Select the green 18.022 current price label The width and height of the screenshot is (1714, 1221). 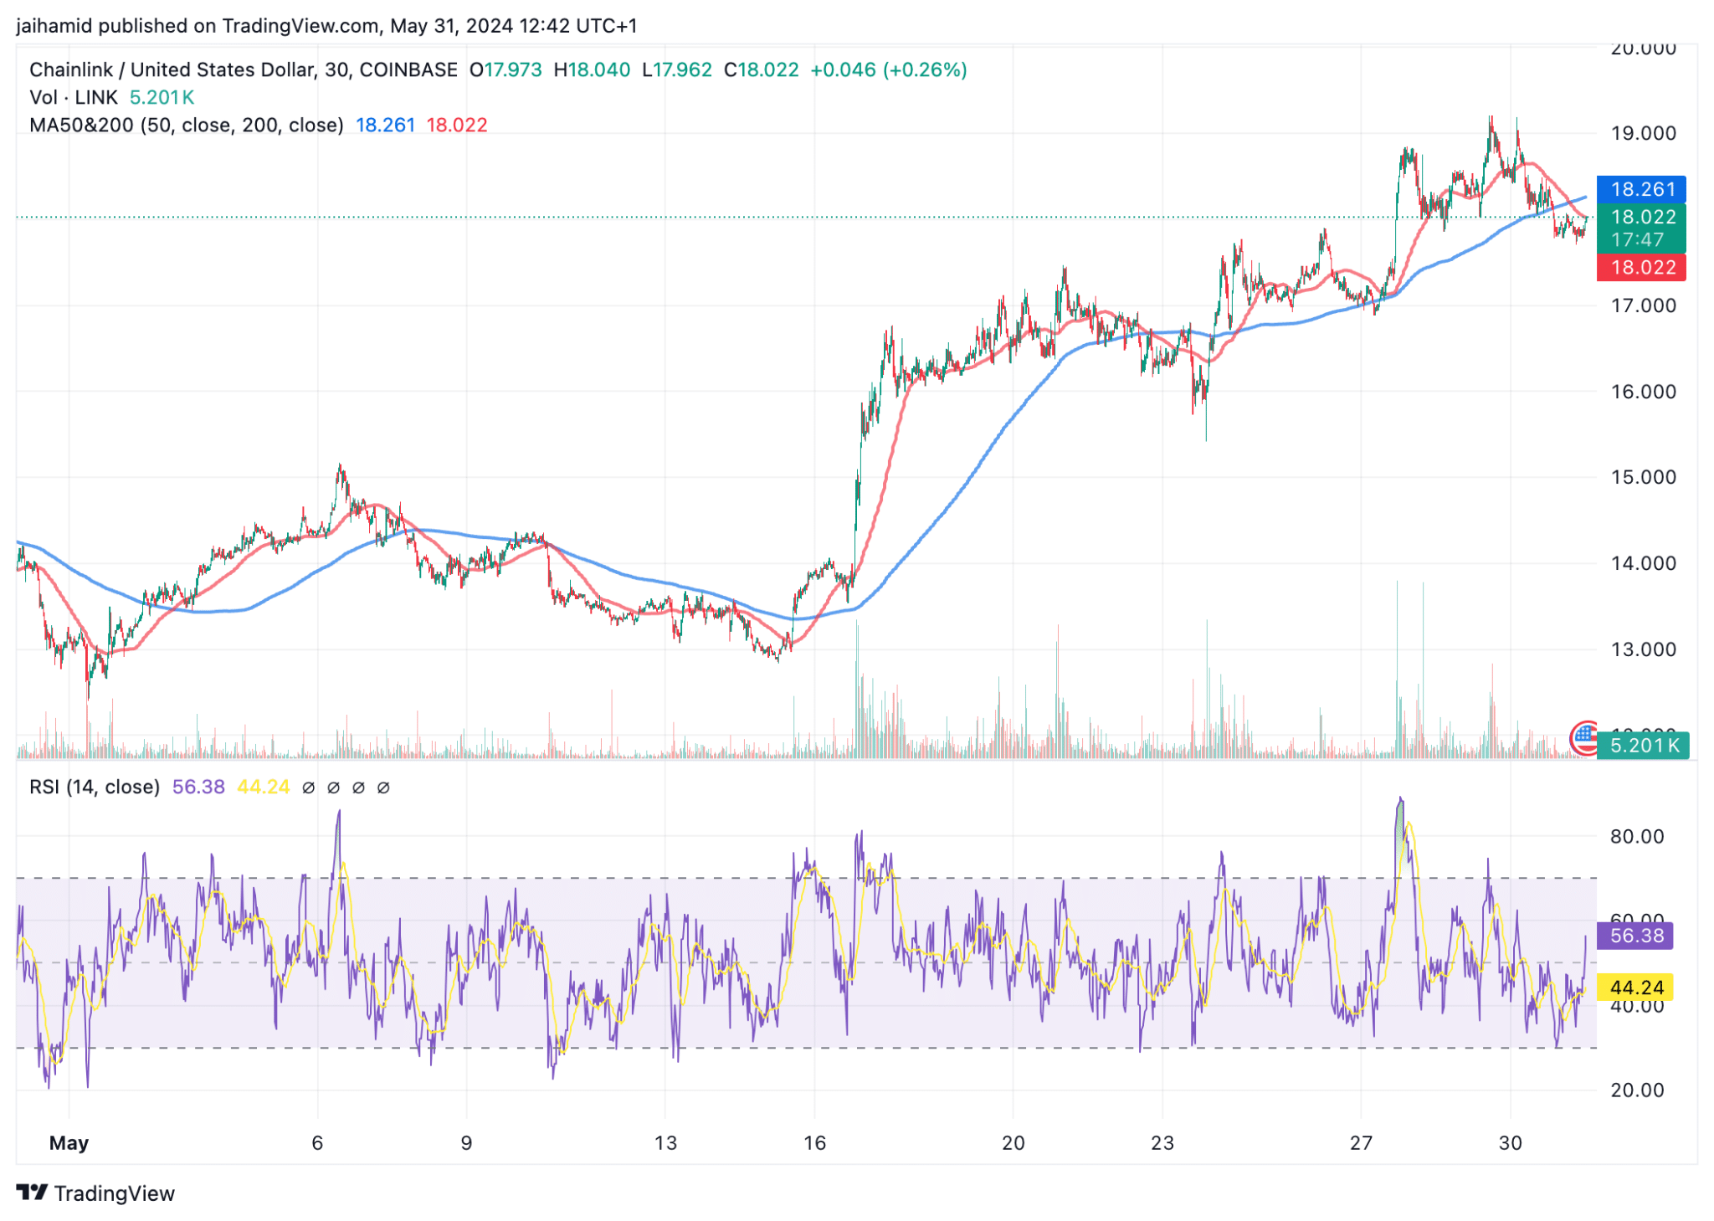[1641, 217]
